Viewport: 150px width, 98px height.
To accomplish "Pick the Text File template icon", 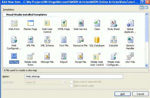I will tap(64, 39).
